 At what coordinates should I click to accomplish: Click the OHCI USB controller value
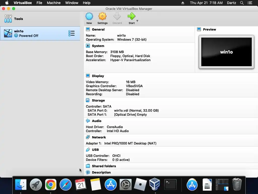116,156
